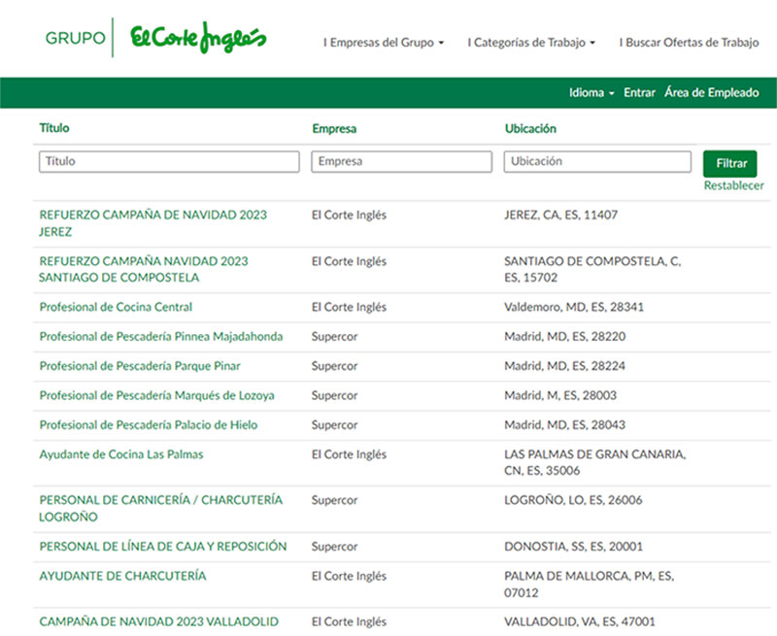777x636 pixels.
Task: Open Refuerzo Campaña de Navidad 2023 Jerez job
Action: pyautogui.click(x=152, y=215)
